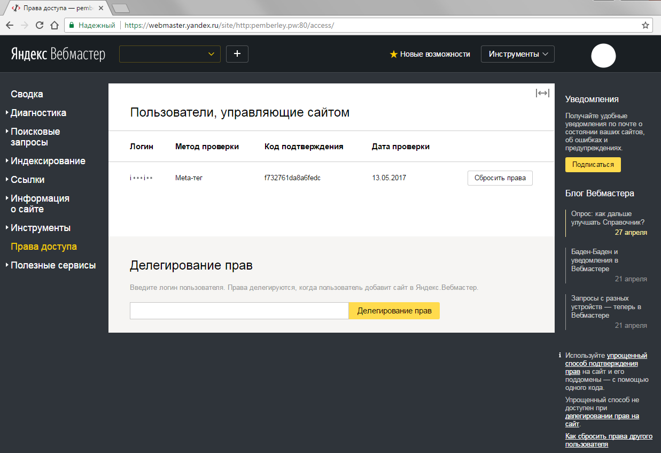661x453 pixels.
Task: Click Meta-тег verification method cell
Action: point(189,178)
